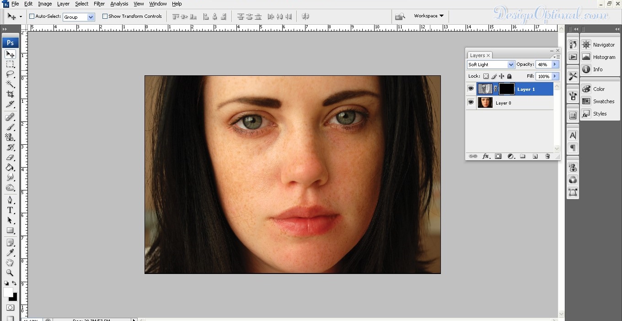Select the Slice tool

click(10, 104)
